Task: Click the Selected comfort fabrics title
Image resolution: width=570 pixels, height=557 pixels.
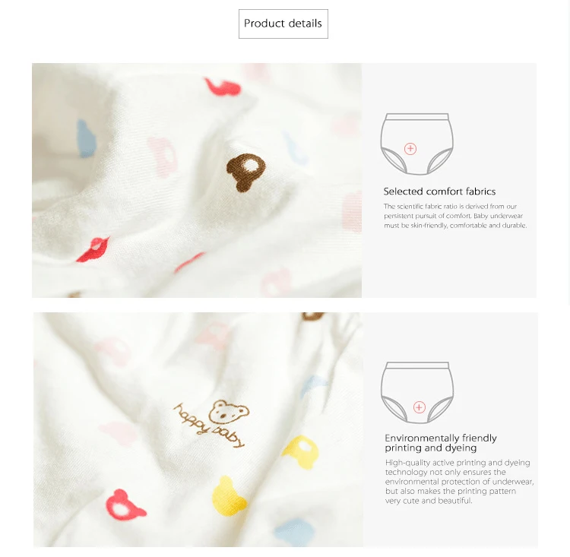Action: coord(439,191)
